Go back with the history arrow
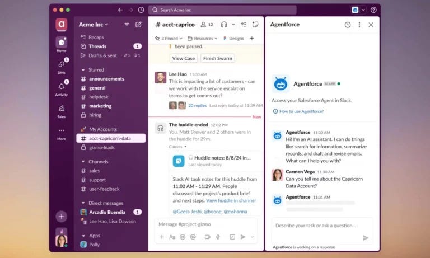 pos(120,10)
